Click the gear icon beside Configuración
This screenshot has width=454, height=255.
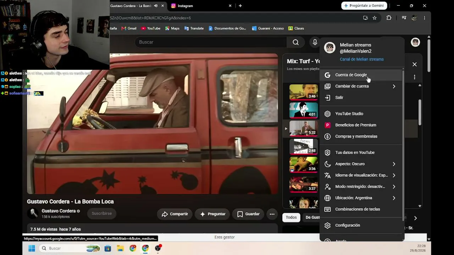(x=327, y=225)
